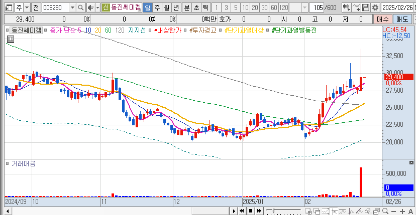Click the speaker sound alert icon
The image size is (416, 215).
91,8
